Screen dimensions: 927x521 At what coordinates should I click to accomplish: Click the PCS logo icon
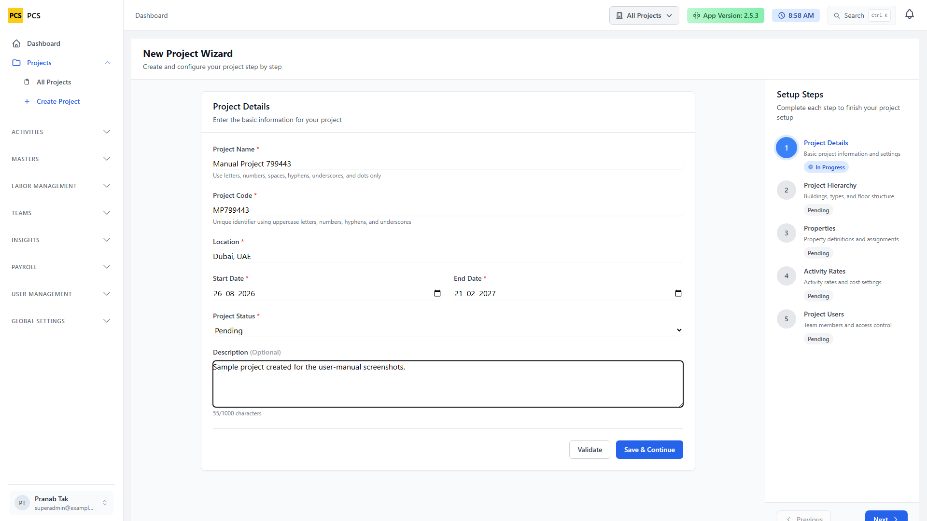pyautogui.click(x=15, y=15)
